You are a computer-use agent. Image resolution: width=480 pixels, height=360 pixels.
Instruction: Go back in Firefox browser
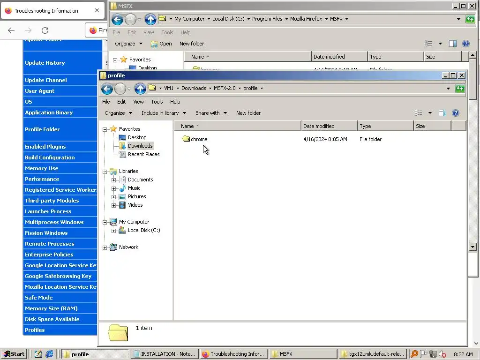(x=11, y=30)
